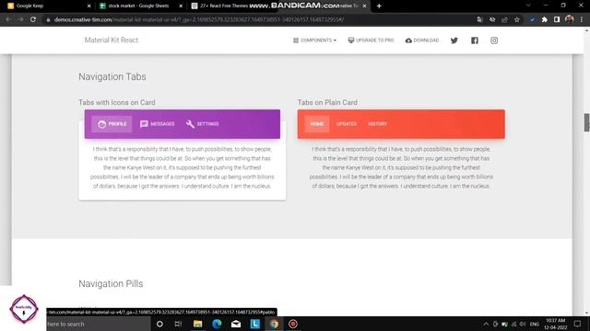Select the Updates tab on red card
This screenshot has width=590, height=331.
click(347, 124)
